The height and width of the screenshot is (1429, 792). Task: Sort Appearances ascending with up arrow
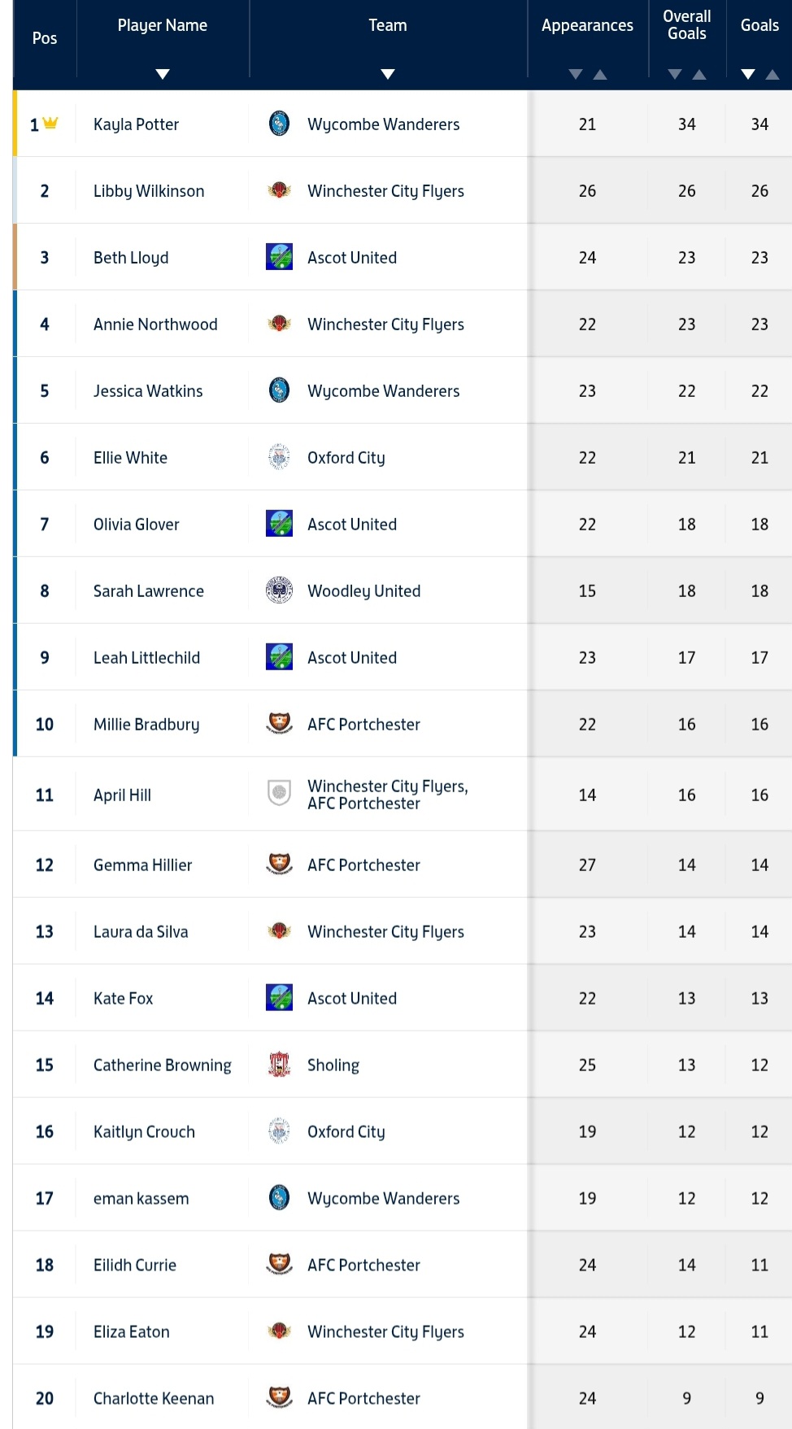tap(600, 74)
